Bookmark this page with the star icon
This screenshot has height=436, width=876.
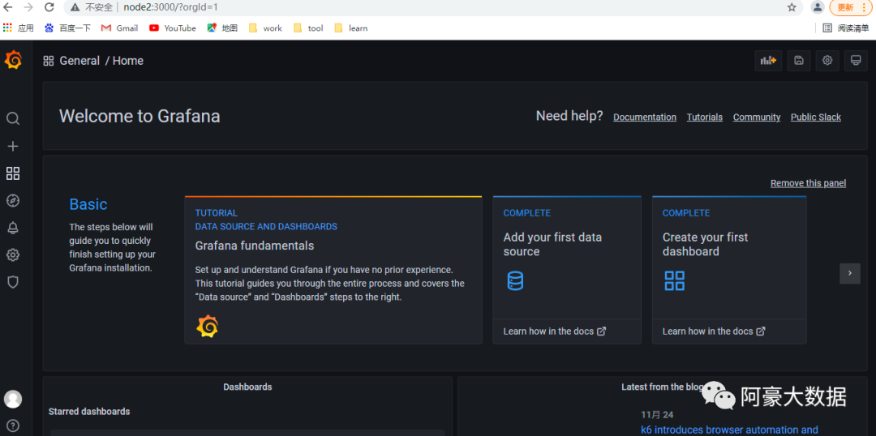pyautogui.click(x=791, y=7)
